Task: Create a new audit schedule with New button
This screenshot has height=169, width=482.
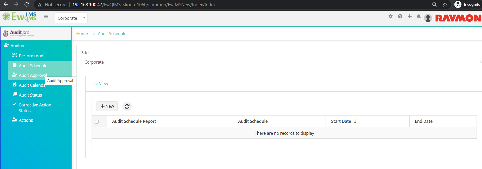Action: click(x=107, y=106)
